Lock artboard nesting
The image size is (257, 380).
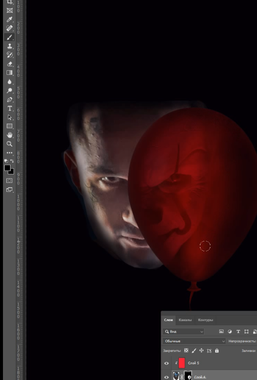[209, 350]
